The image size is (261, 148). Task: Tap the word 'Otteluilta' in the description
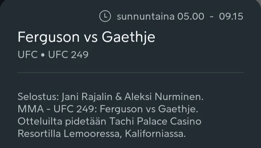[39, 122]
